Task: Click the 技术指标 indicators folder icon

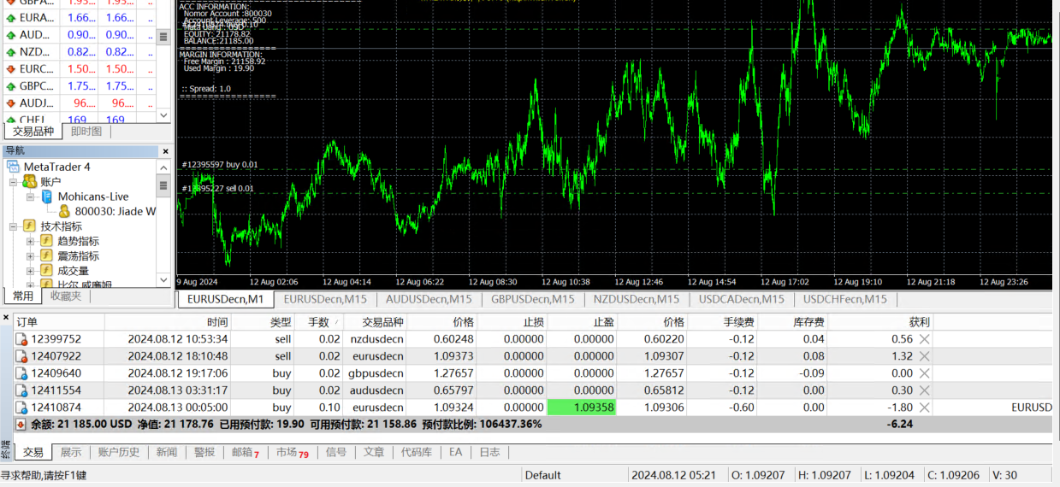Action: (29, 226)
